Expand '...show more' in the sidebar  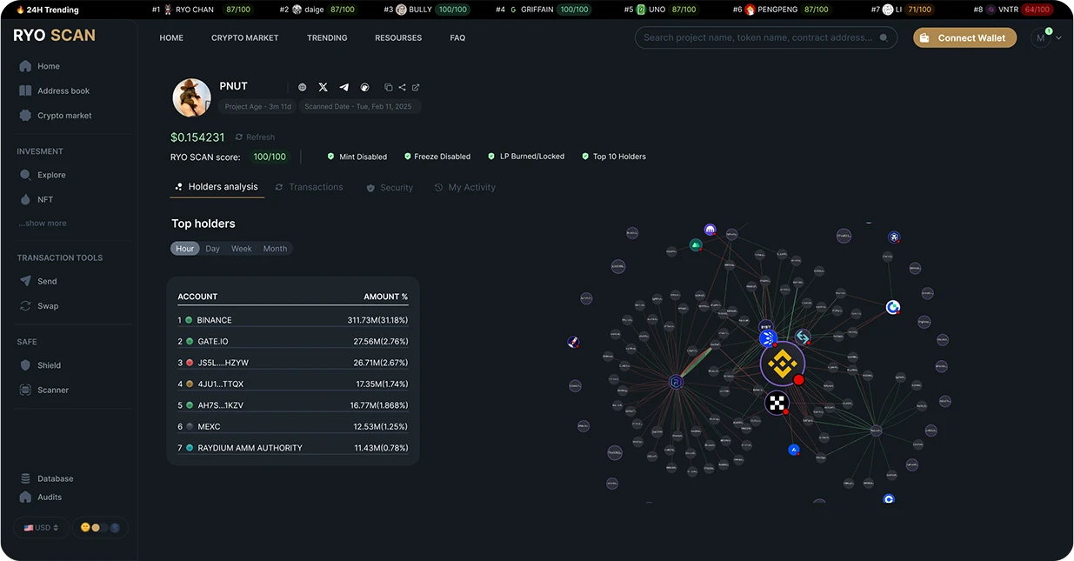42,223
